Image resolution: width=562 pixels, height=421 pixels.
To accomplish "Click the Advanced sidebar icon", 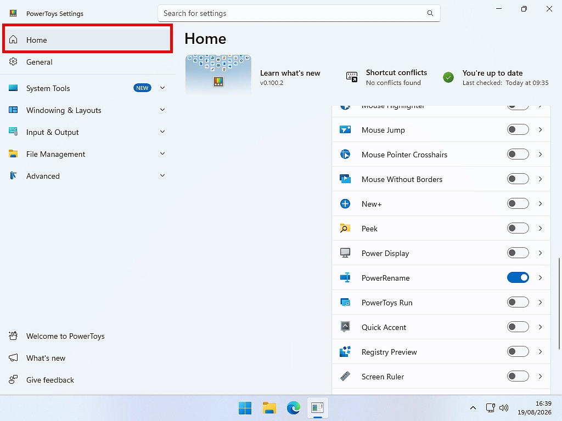I will pos(13,176).
